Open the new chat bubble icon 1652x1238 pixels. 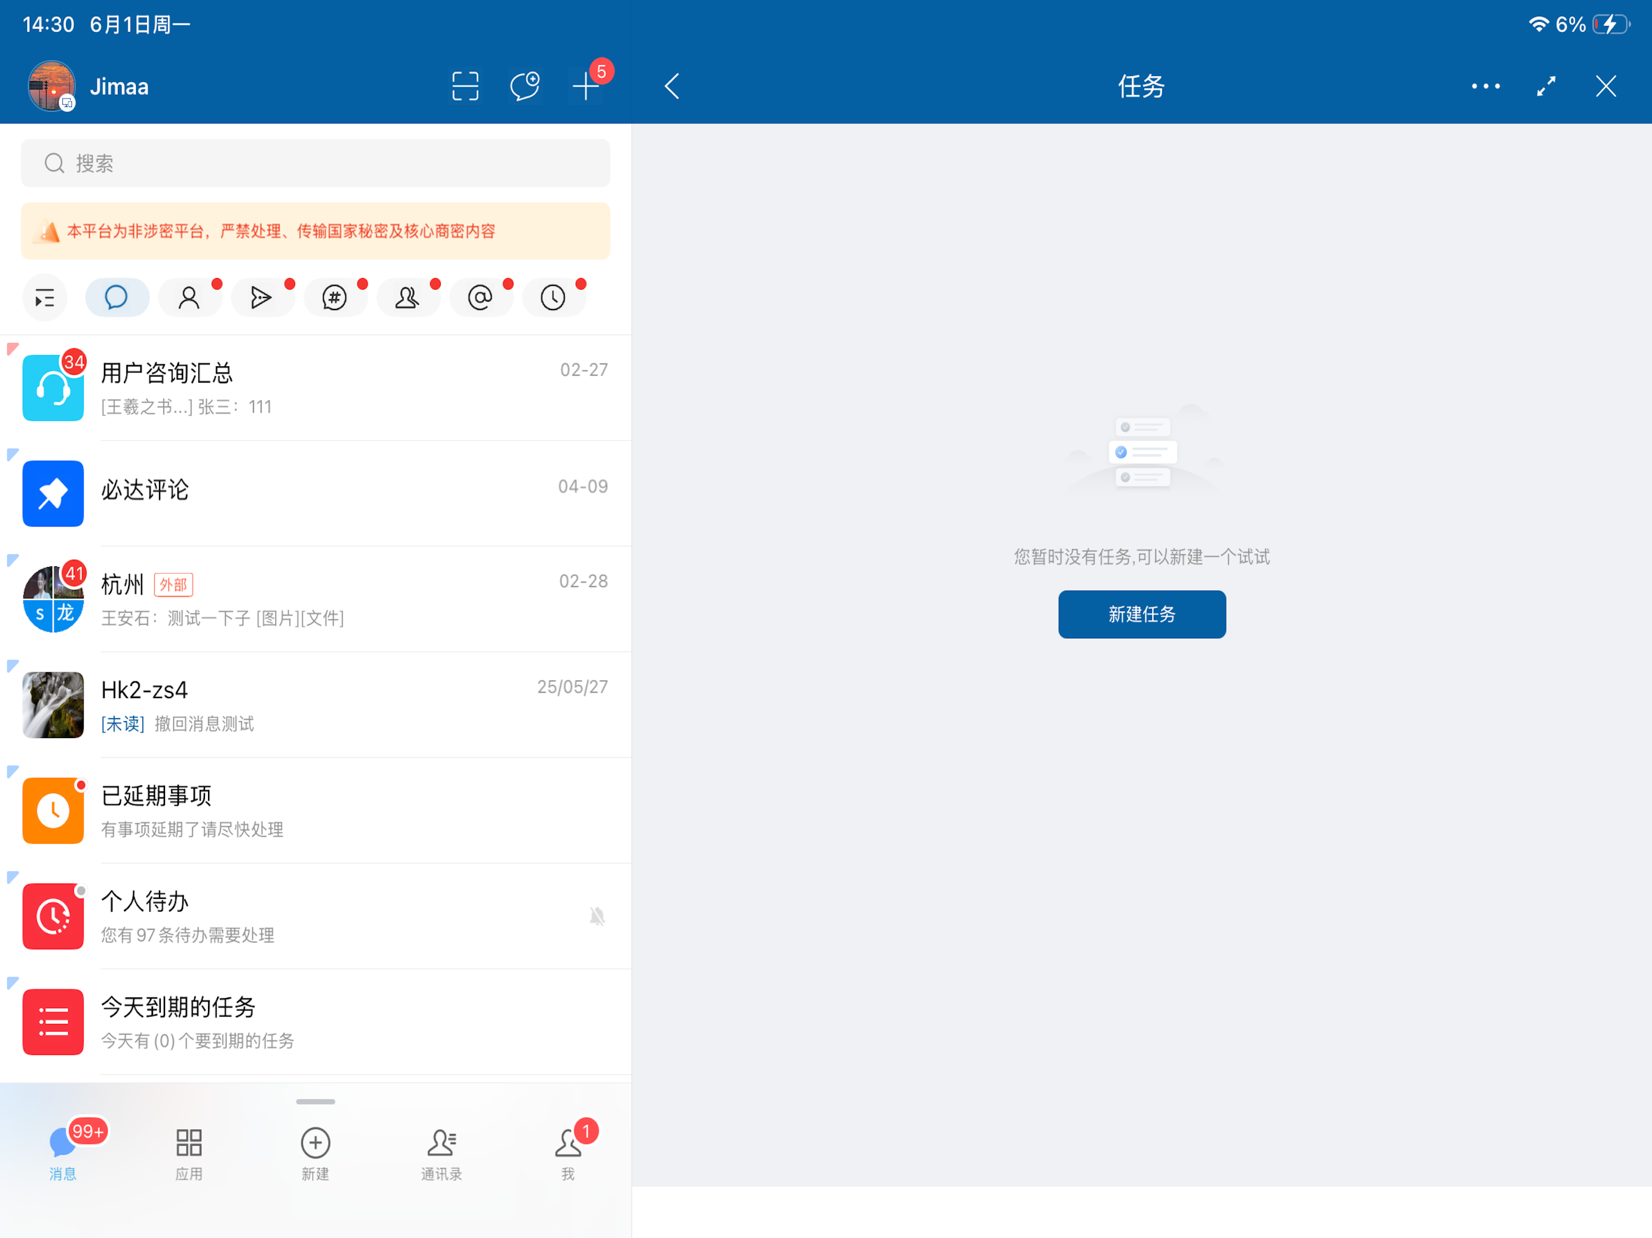pyautogui.click(x=525, y=86)
